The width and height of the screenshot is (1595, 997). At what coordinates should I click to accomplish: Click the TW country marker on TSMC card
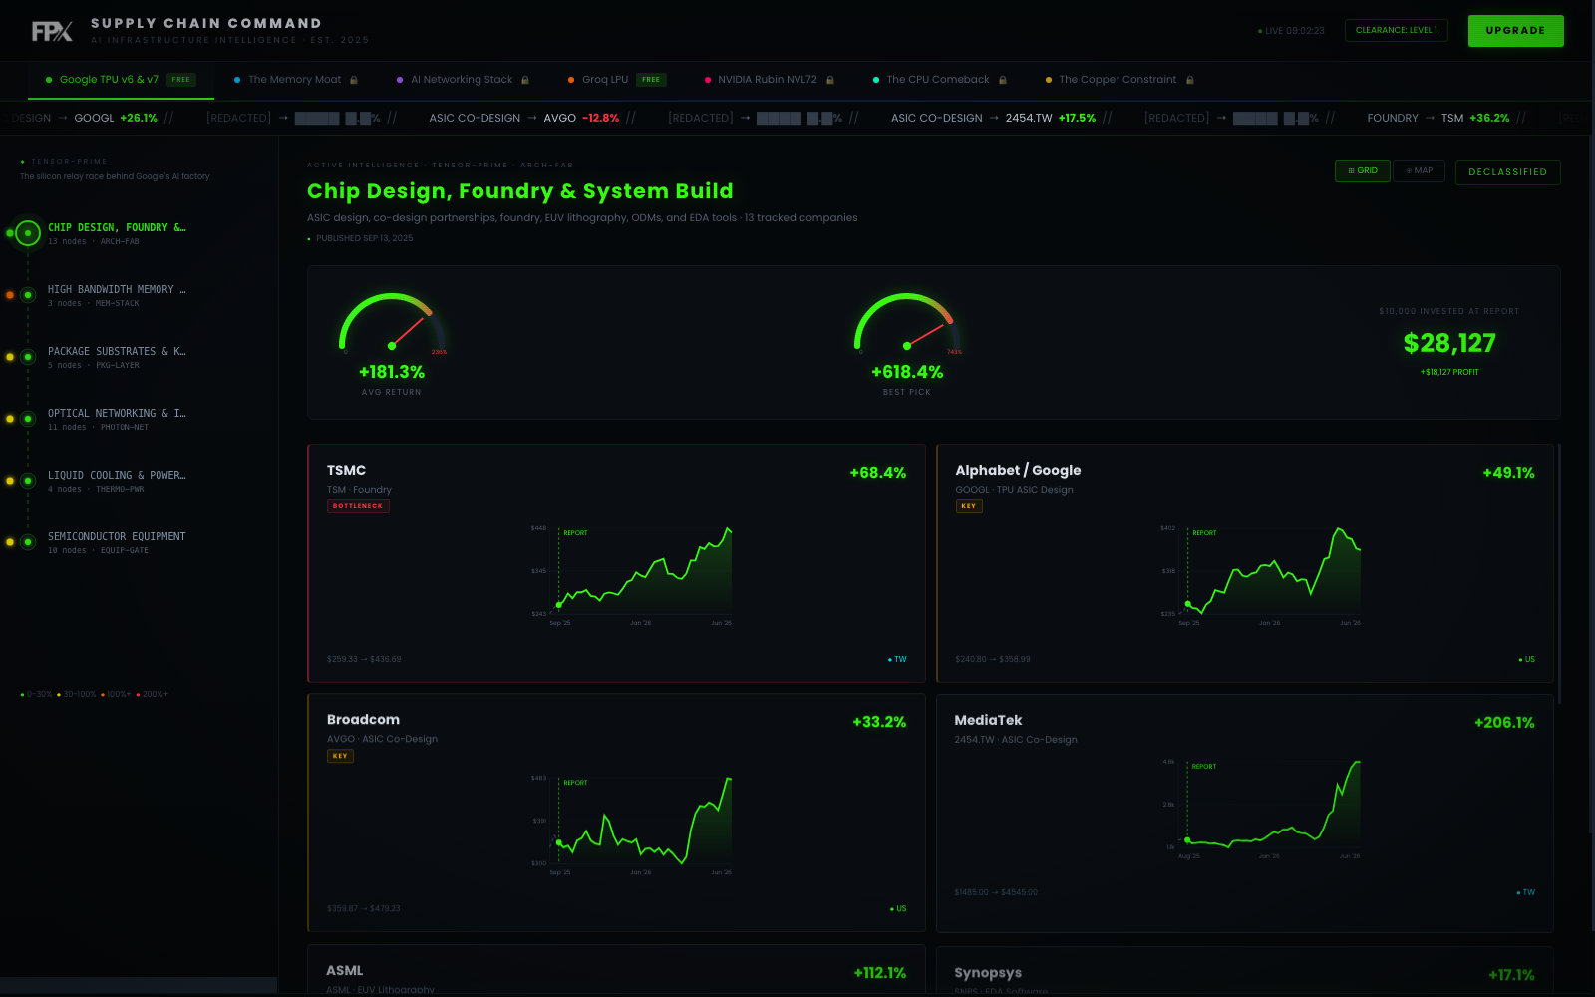tap(897, 659)
